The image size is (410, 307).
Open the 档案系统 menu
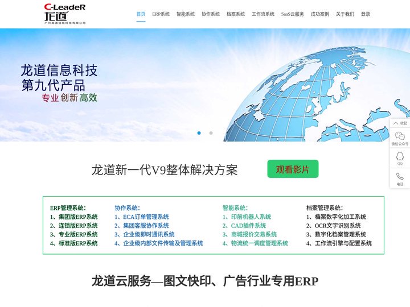(236, 14)
